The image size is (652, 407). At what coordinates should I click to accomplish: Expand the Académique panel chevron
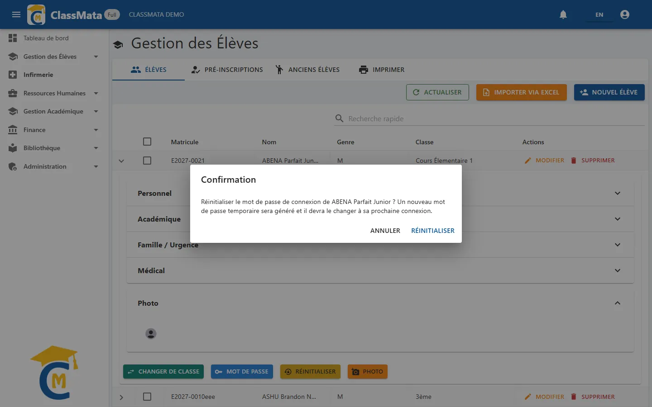[x=618, y=219]
